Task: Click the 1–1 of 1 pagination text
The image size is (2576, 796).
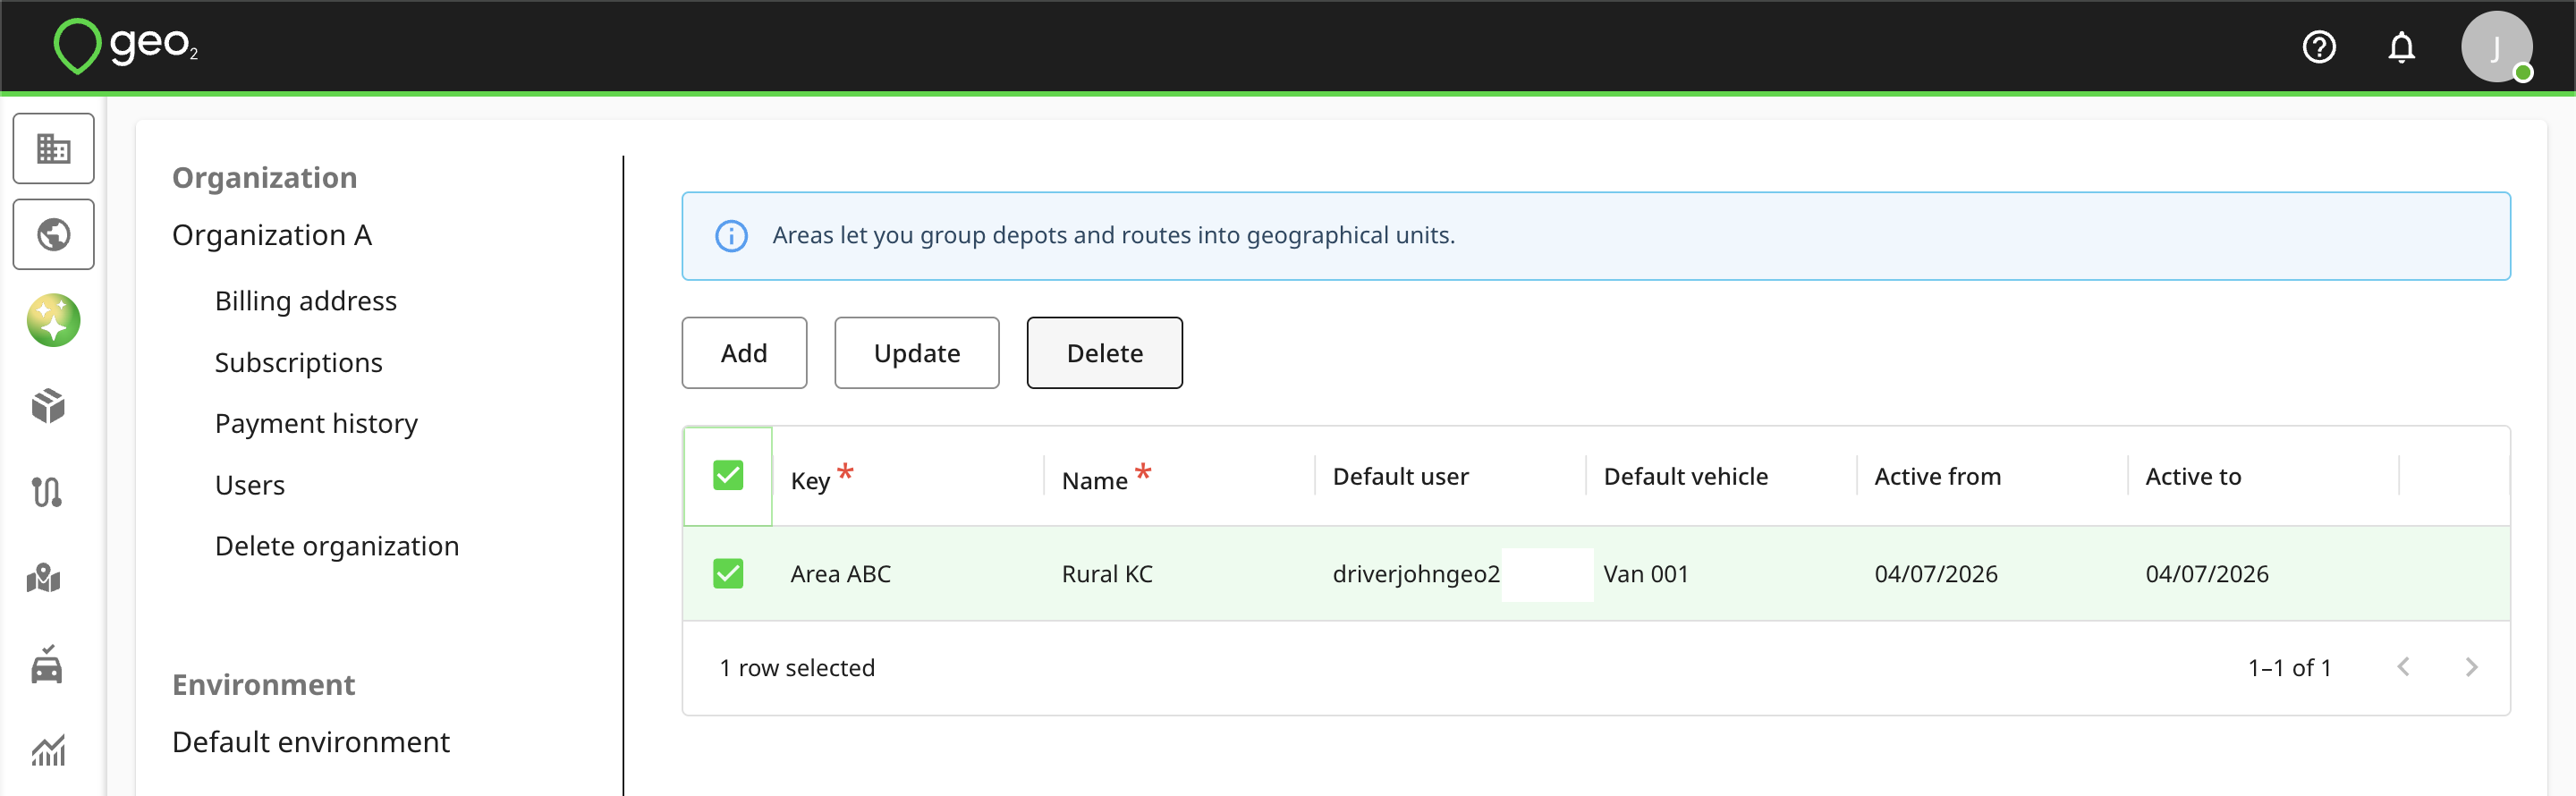Action: click(2290, 668)
